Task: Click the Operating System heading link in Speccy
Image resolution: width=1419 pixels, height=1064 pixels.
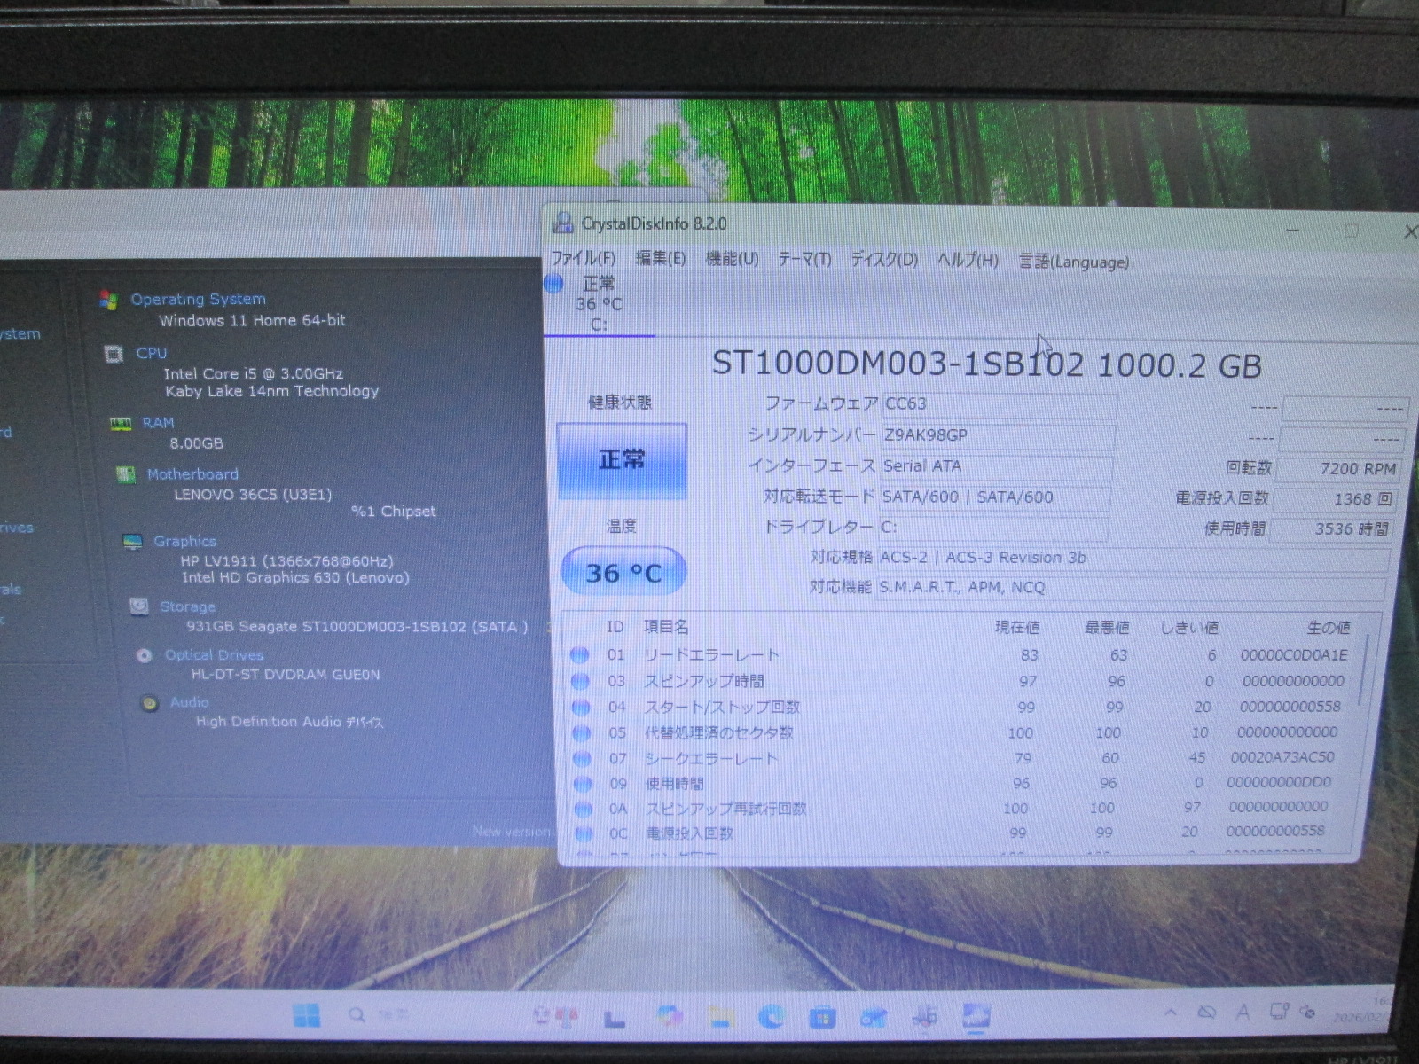Action: click(198, 299)
